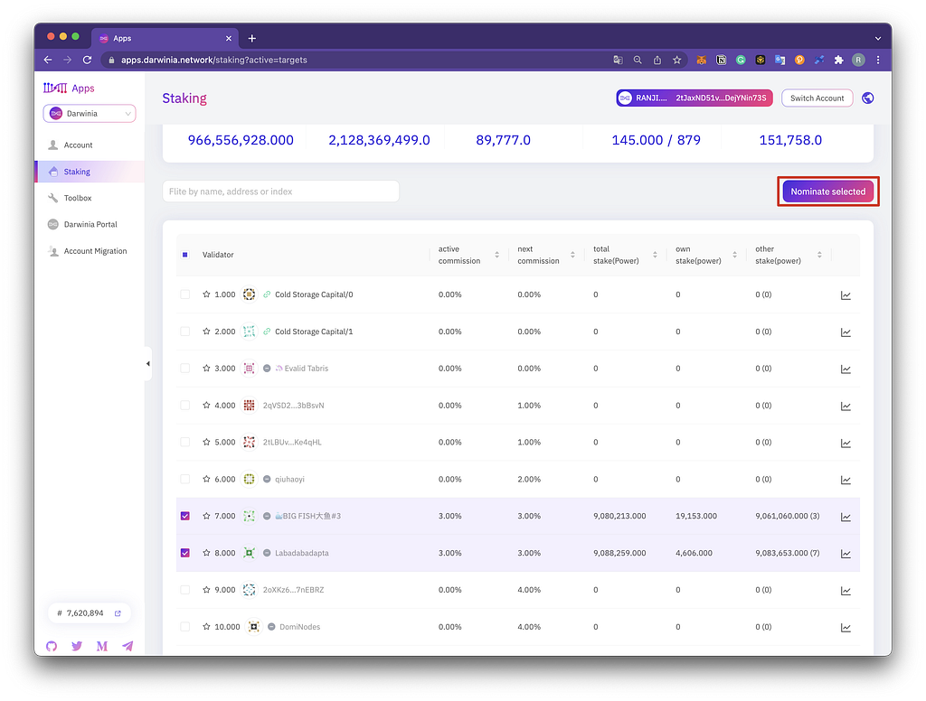Open Toolbox in sidebar
The image size is (926, 701).
click(x=90, y=198)
